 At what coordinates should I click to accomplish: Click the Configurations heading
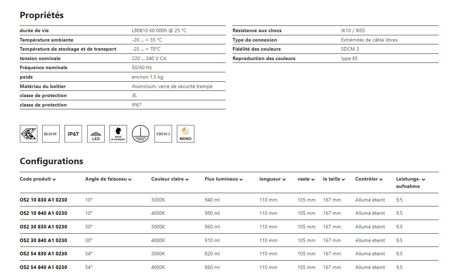(51, 161)
